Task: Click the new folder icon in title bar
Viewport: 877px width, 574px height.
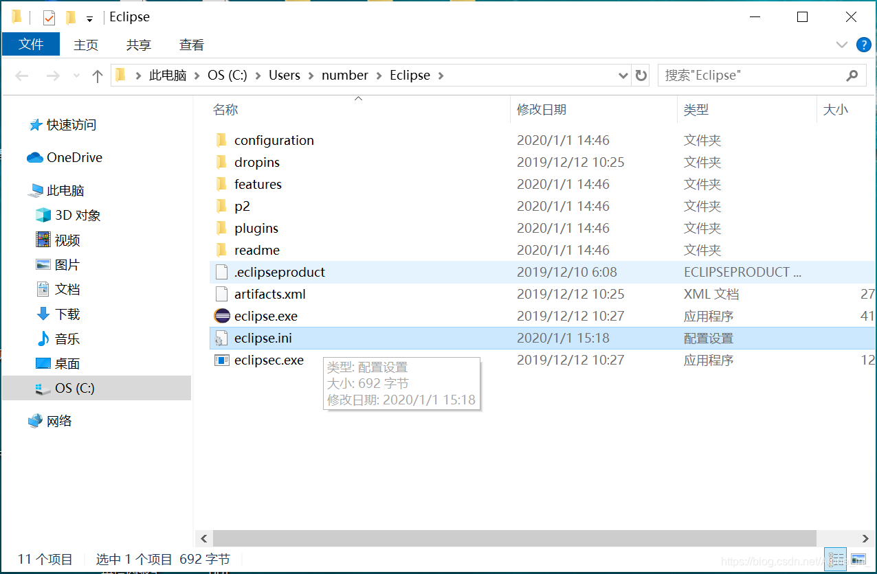Action: click(x=71, y=17)
